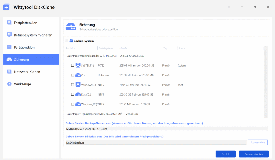Click the D:\DiskBackup path field
Viewport: 275px width, 160px height.
(x=156, y=143)
